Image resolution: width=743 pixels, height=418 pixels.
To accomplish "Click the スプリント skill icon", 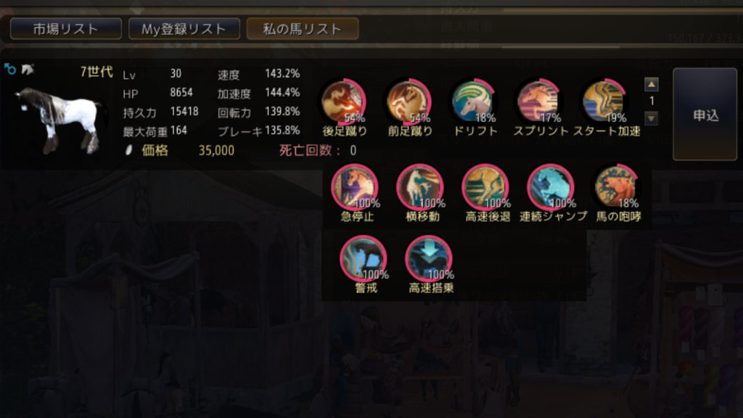I will click(539, 101).
